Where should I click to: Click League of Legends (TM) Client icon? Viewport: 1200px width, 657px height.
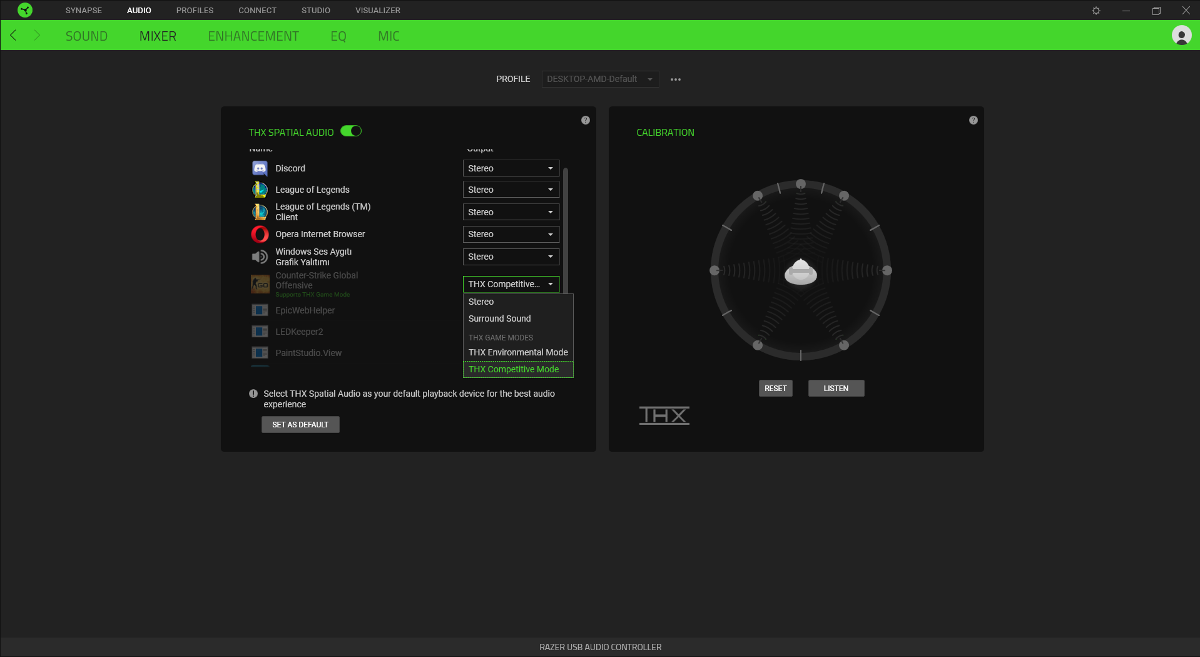point(260,212)
